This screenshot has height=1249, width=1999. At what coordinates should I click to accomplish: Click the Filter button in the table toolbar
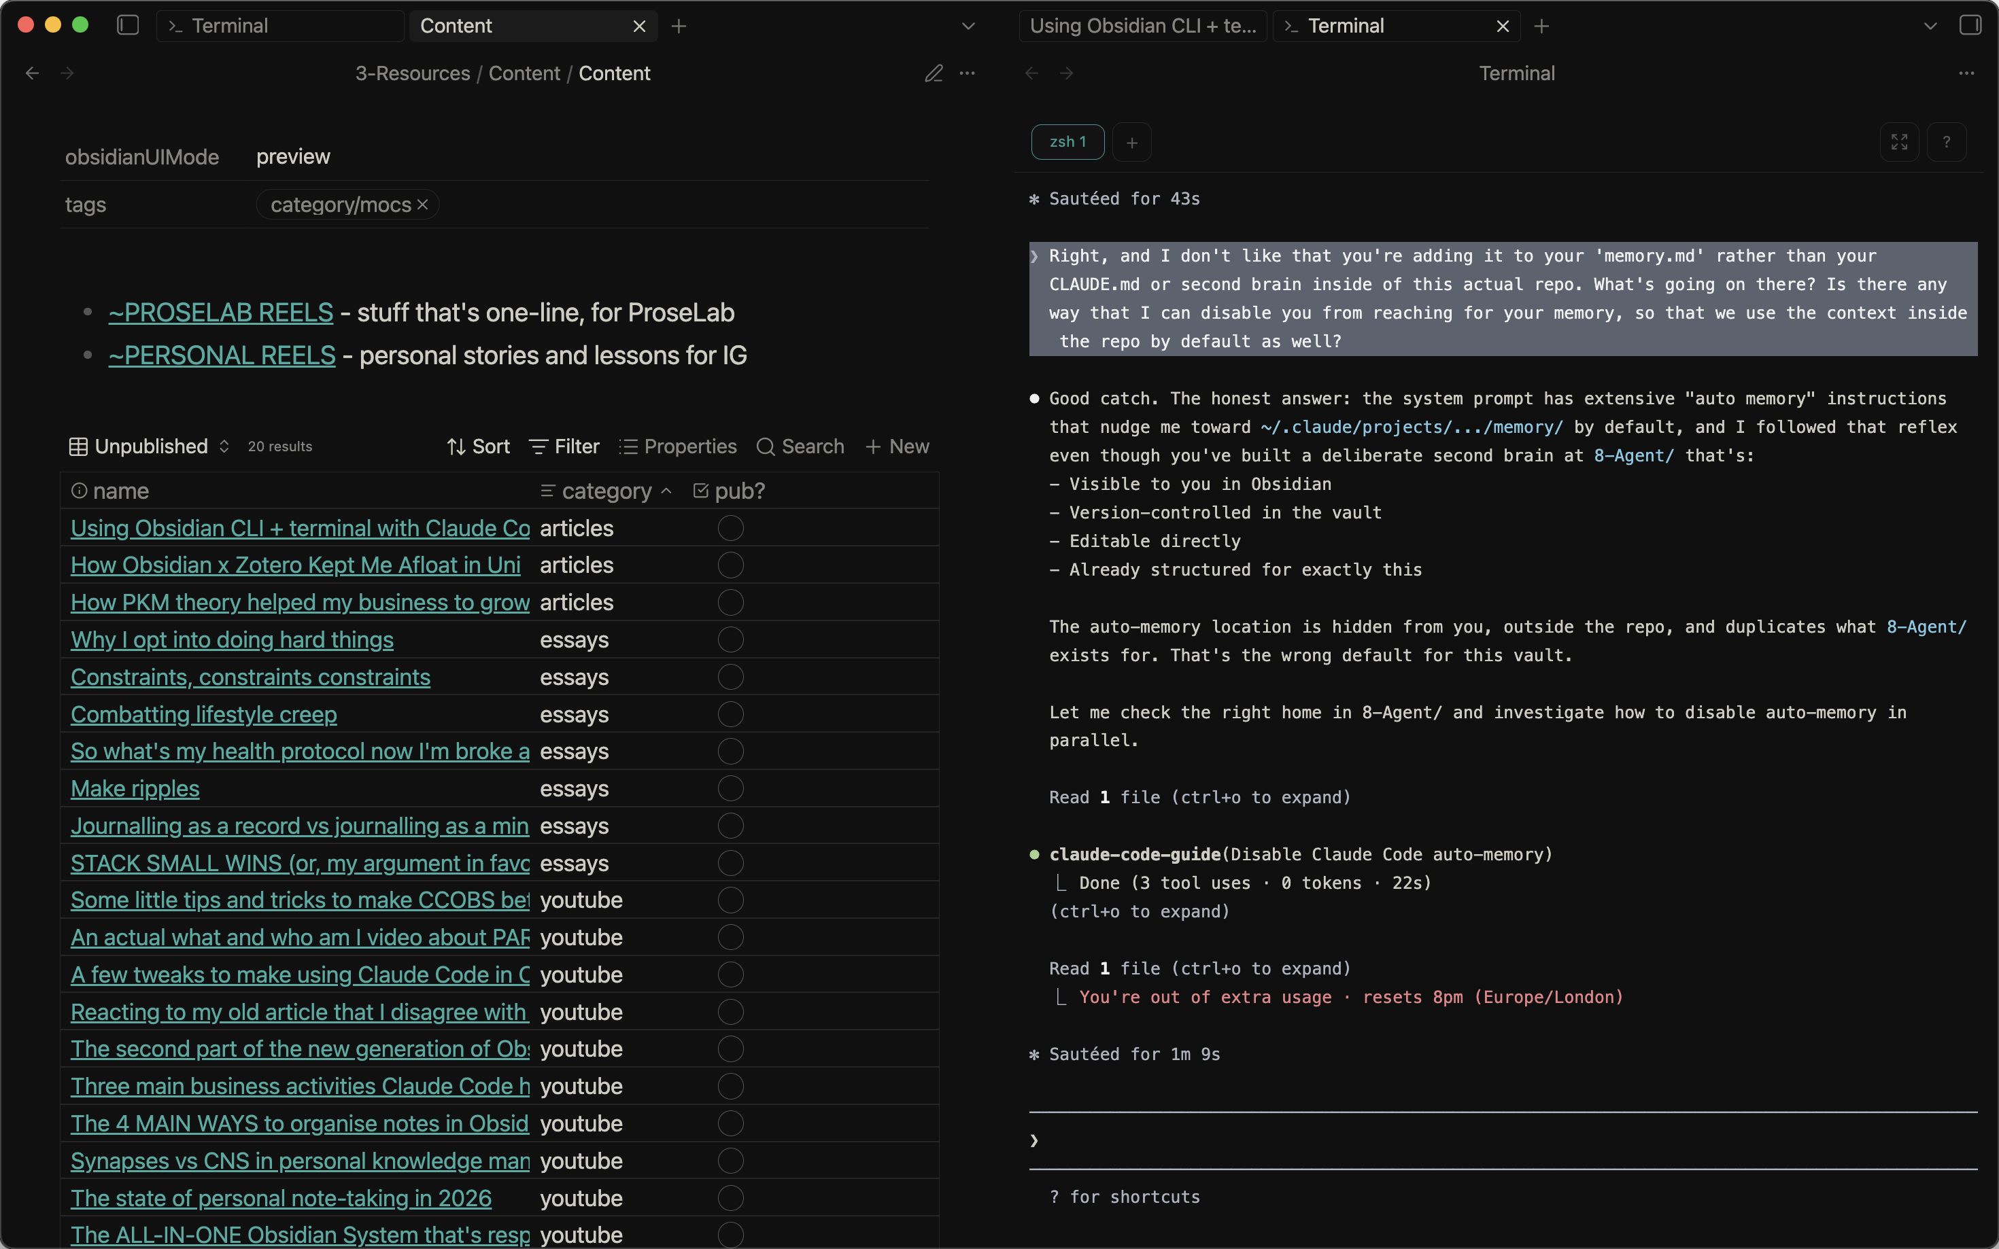click(x=564, y=447)
